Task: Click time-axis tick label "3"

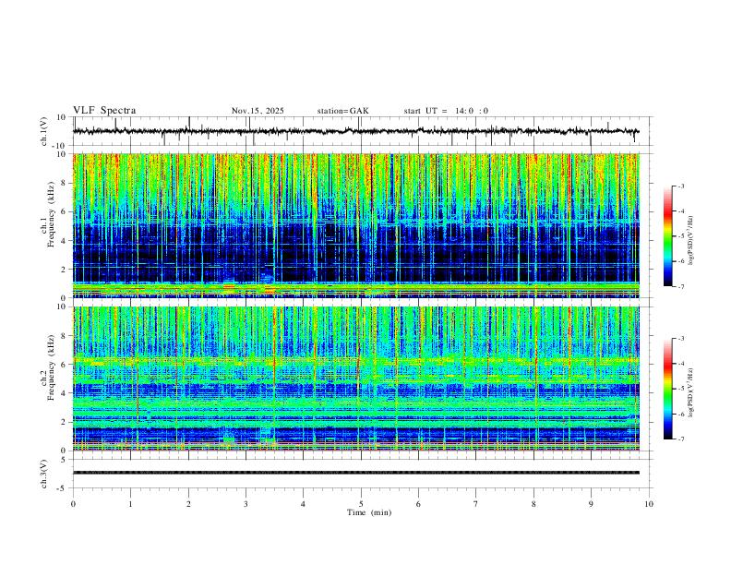Action: coord(246,504)
